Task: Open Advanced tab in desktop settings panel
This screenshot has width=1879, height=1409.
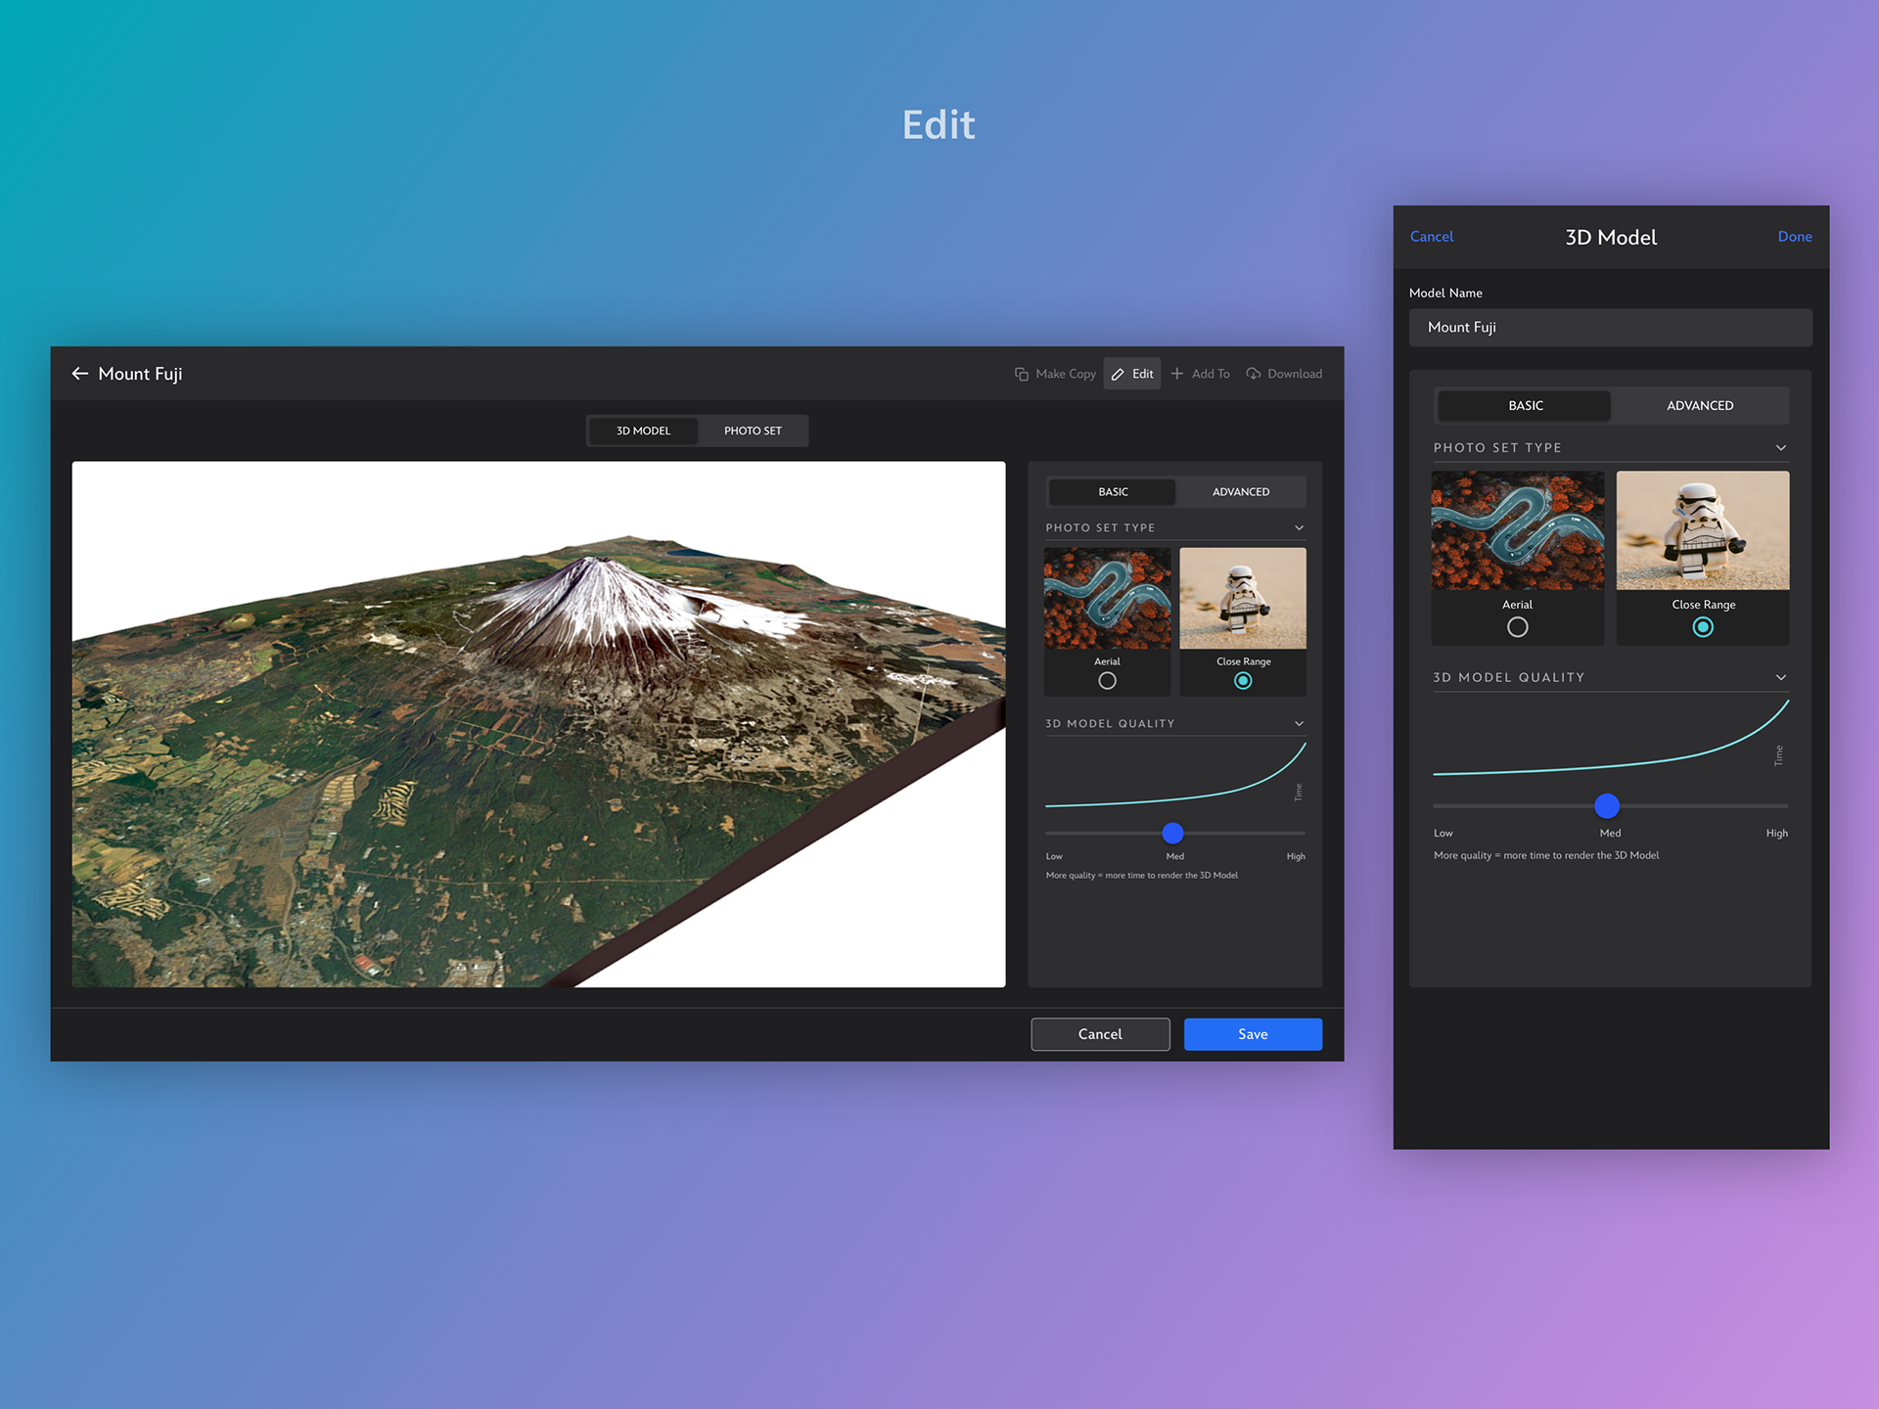Action: [1240, 492]
